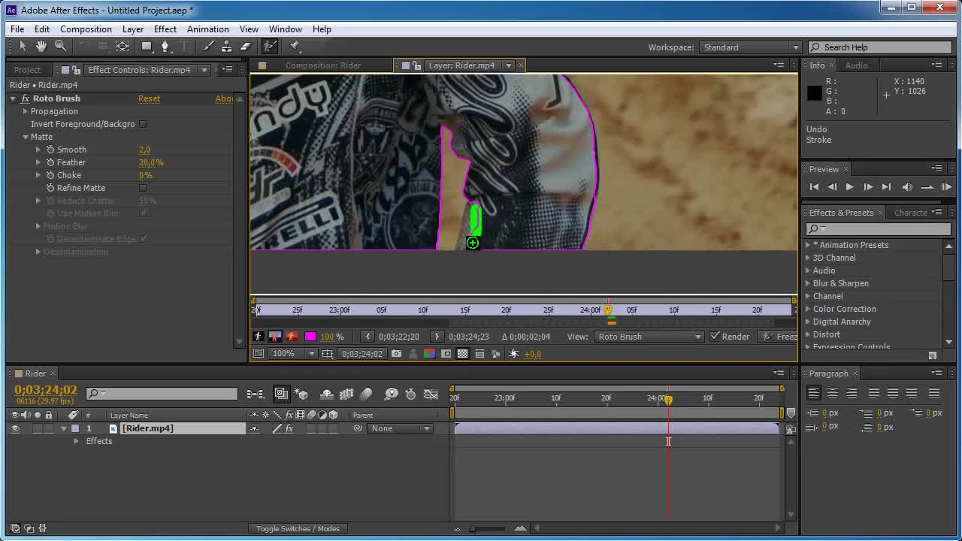The width and height of the screenshot is (962, 541).
Task: Open the composition mini-flowchart icon
Action: [256, 394]
